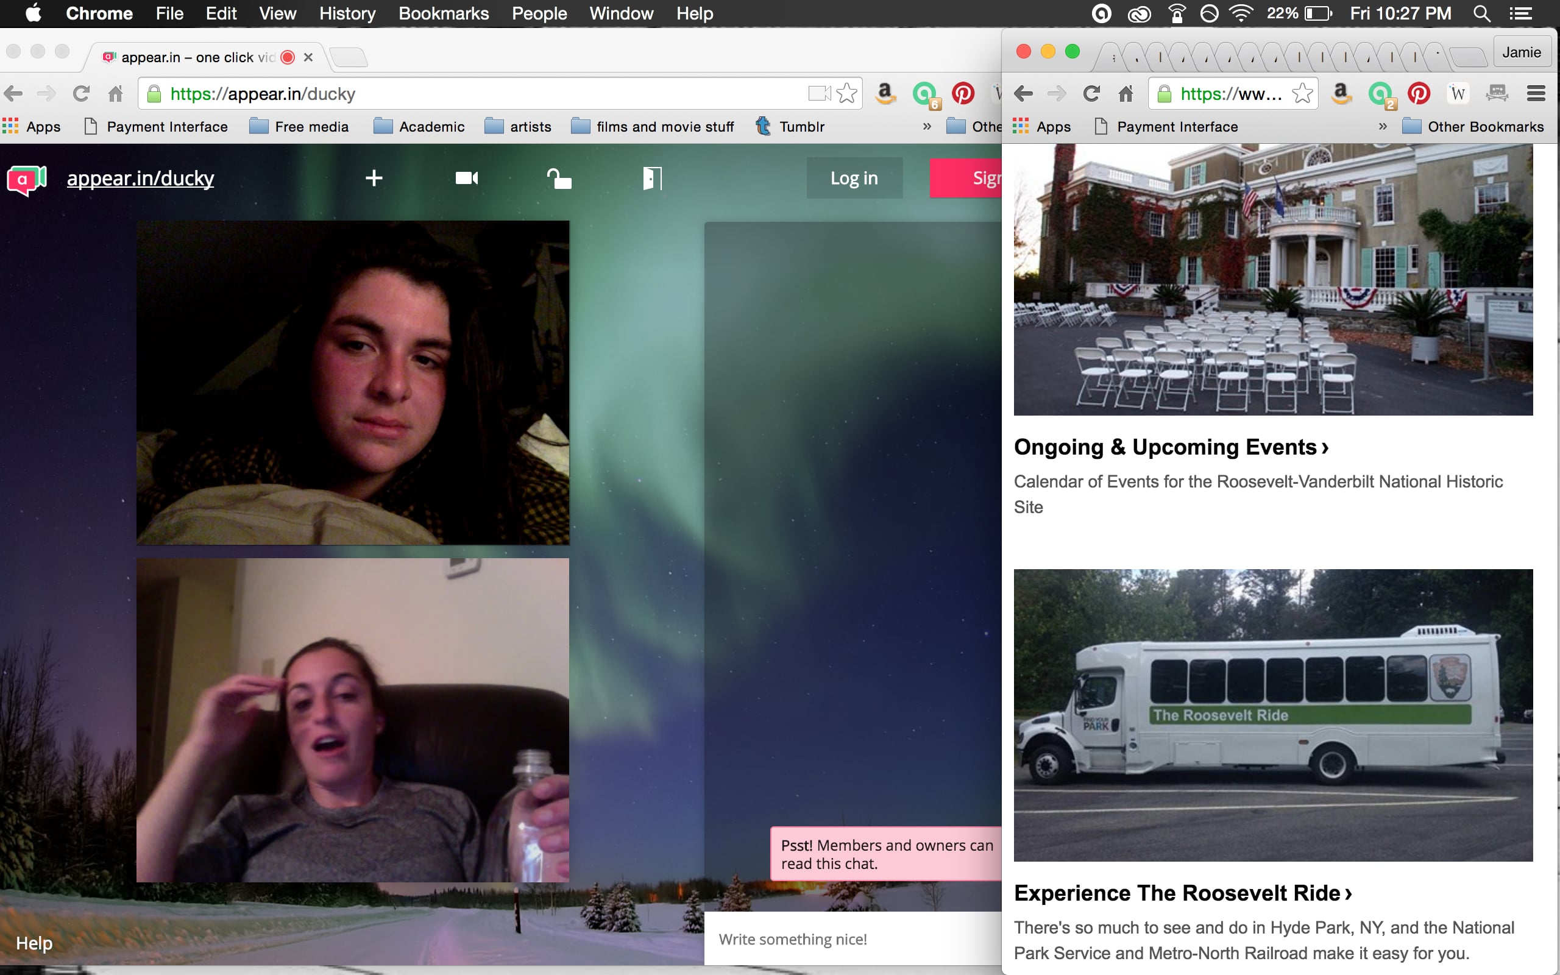
Task: Open the Chrome hamburger menu in right window
Action: point(1536,94)
